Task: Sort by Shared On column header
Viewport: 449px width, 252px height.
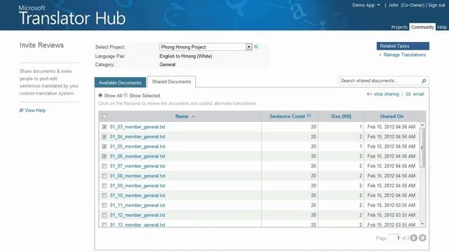Action: 391,116
